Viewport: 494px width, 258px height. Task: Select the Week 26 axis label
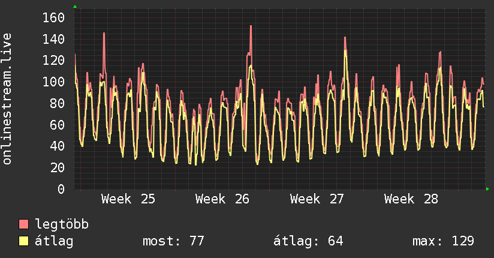pos(222,199)
